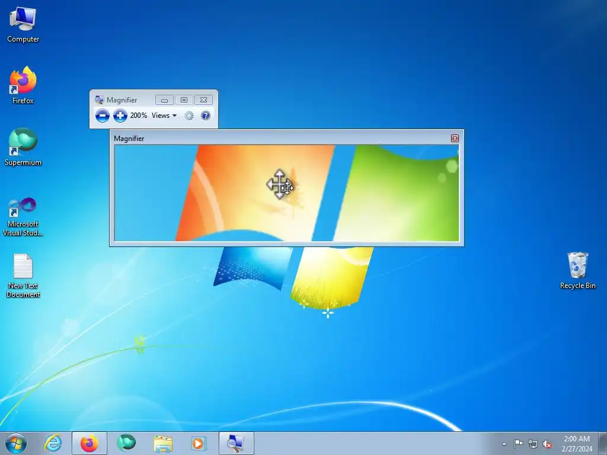
Task: Click the 200% zoom level text
Action: pyautogui.click(x=138, y=116)
